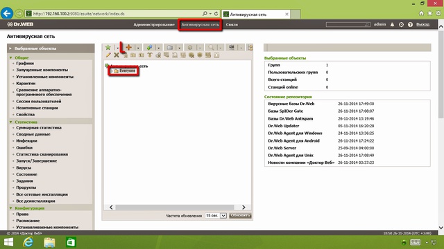Click the house icon at end of second toolbar row

[x=216, y=55]
